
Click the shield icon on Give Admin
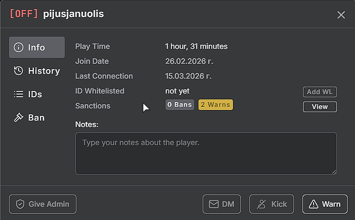point(20,204)
